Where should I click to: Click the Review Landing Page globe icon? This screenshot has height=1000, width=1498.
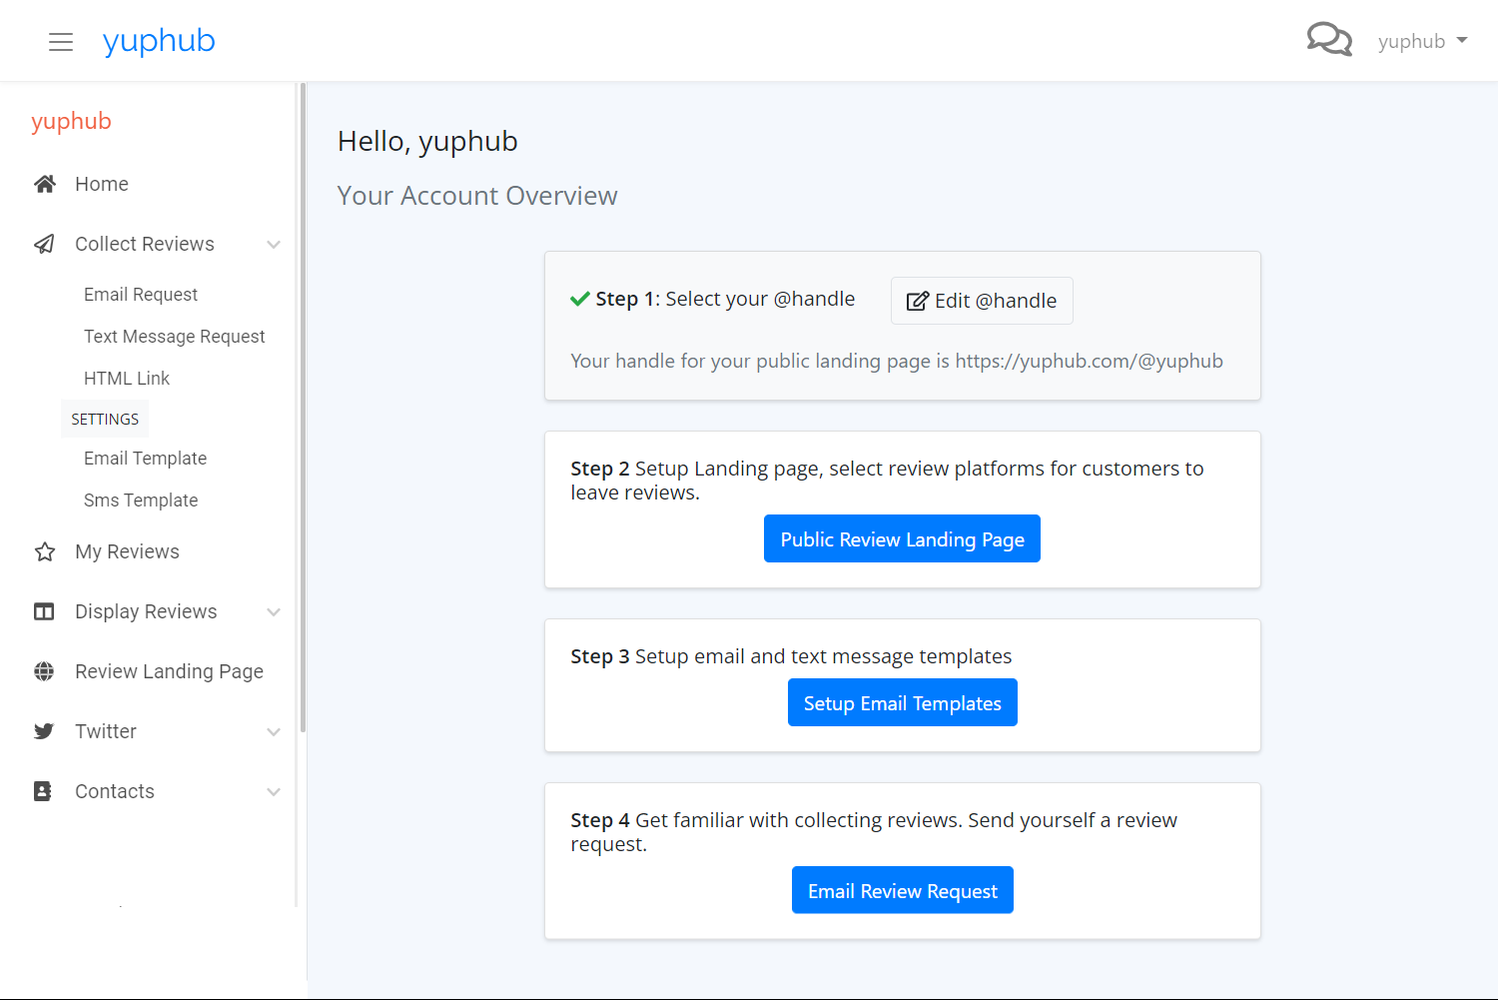(x=44, y=671)
